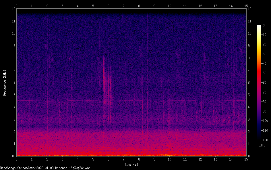Click the 10 second mark on bottom time axis
The width and height of the screenshot is (271, 170).
(x=169, y=159)
